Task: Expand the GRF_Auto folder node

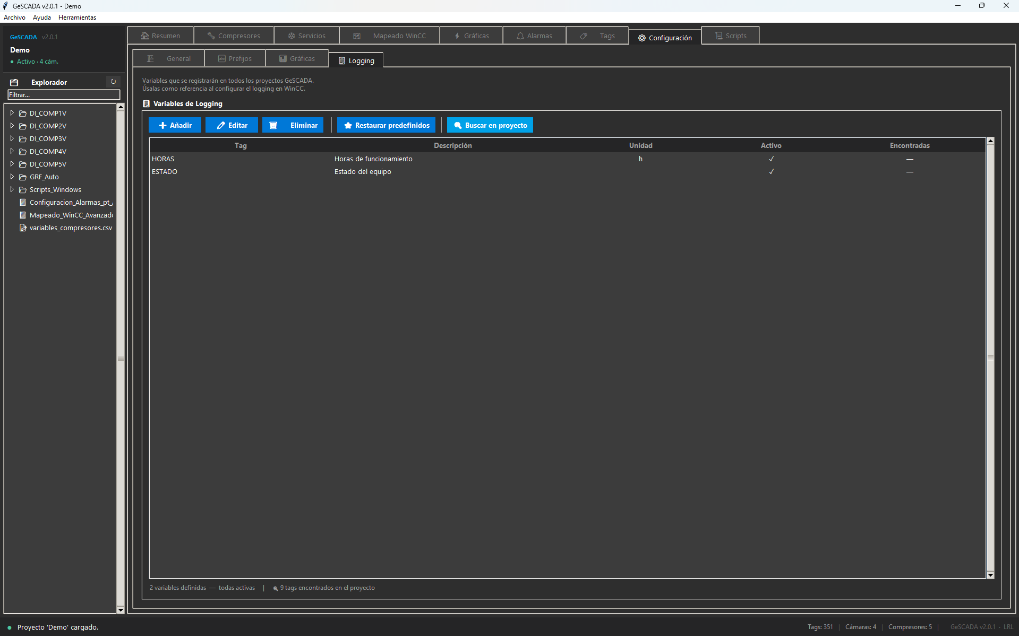Action: click(12, 177)
